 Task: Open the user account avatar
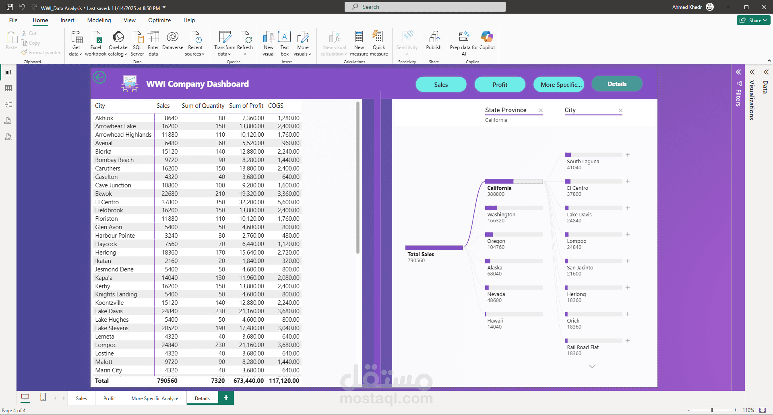point(710,7)
